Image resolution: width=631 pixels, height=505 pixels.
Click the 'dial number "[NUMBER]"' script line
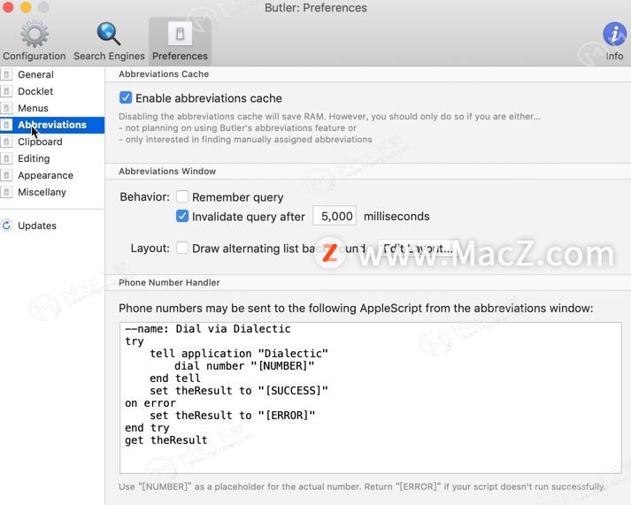click(x=244, y=366)
